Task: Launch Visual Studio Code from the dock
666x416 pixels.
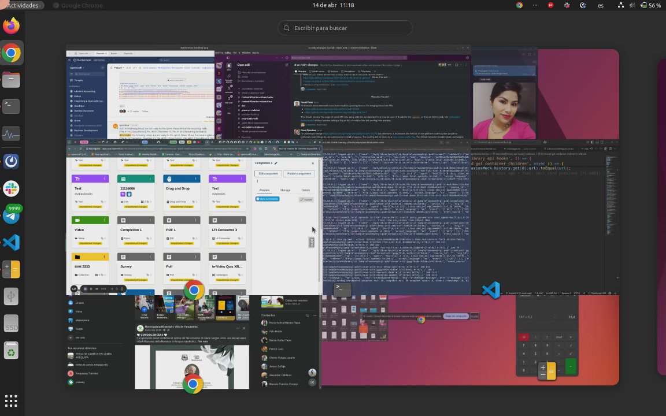Action: [x=11, y=243]
